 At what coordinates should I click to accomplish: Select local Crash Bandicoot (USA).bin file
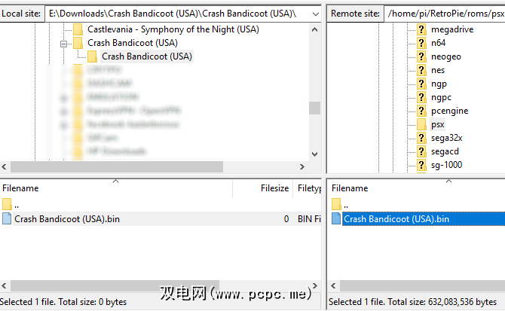click(x=67, y=219)
